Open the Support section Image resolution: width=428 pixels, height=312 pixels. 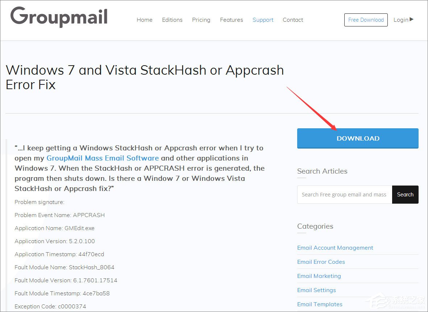click(x=263, y=20)
